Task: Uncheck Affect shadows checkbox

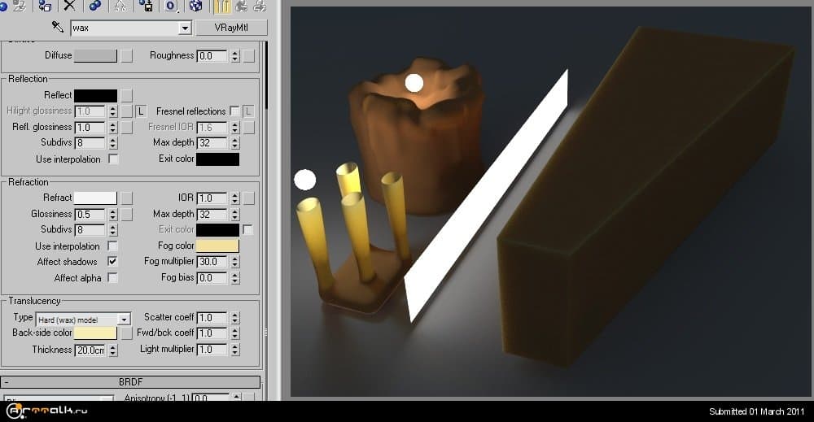Action: (112, 261)
